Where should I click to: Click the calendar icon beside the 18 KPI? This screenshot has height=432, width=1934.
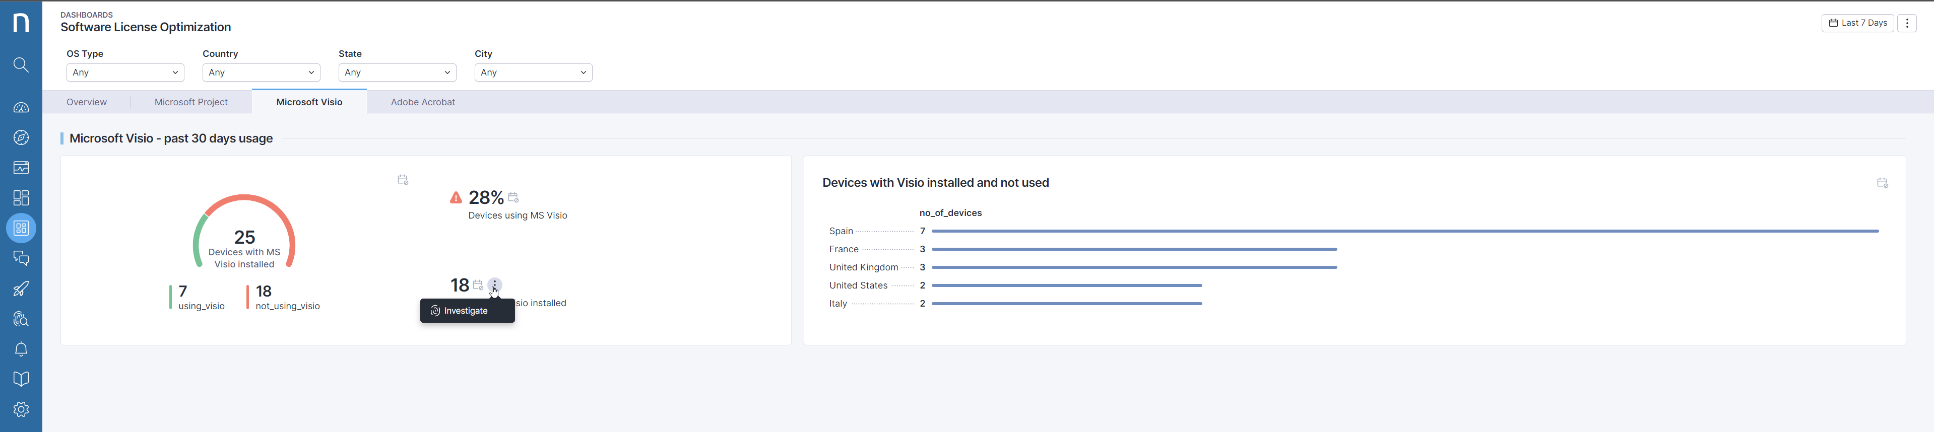[478, 285]
